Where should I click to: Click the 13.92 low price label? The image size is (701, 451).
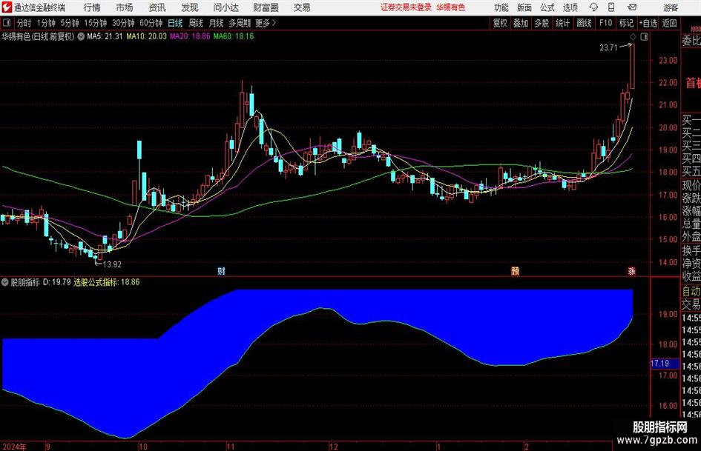pyautogui.click(x=112, y=264)
